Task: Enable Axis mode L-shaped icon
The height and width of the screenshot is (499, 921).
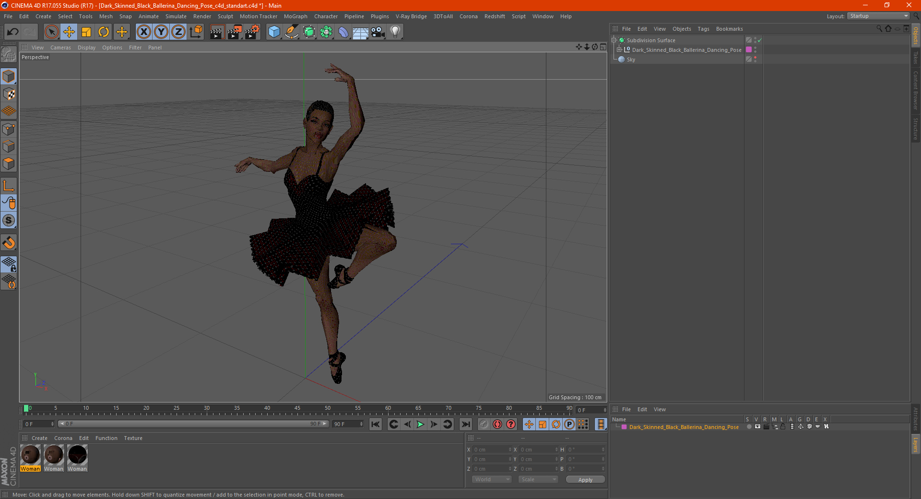Action: click(9, 186)
